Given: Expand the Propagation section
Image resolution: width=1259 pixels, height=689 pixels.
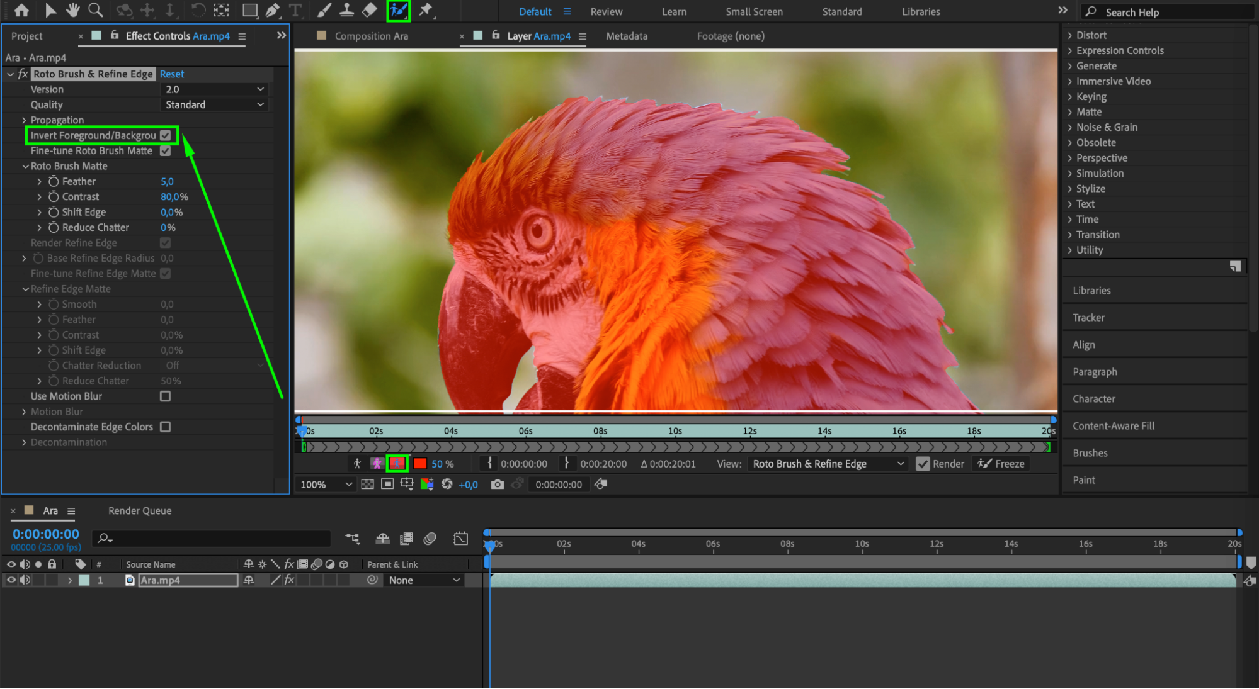Looking at the screenshot, I should tap(25, 120).
